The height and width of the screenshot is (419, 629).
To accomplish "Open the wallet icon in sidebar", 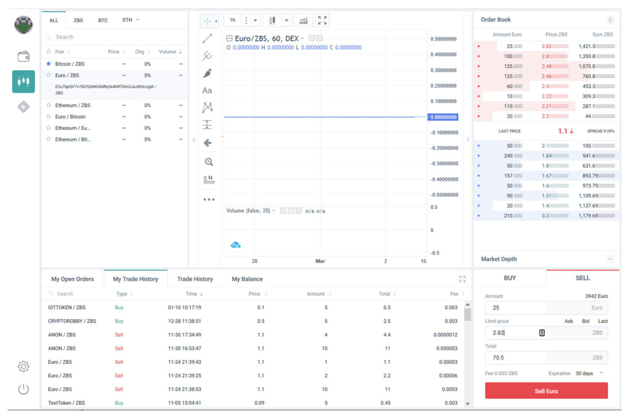I will pyautogui.click(x=23, y=57).
